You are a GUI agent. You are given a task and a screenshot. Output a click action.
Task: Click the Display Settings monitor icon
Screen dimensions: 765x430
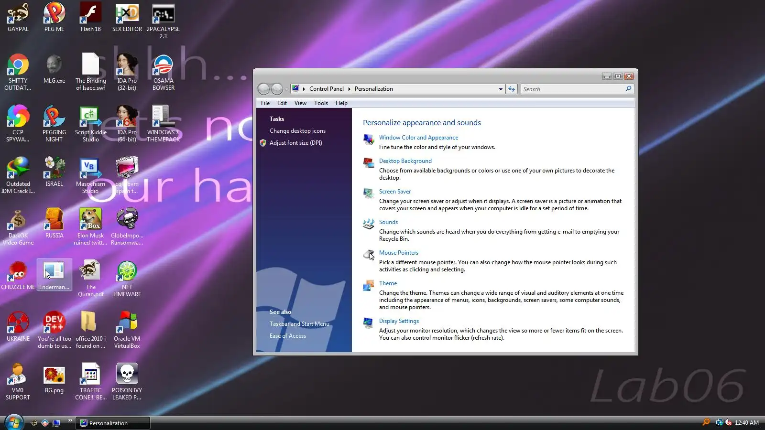[x=368, y=322]
